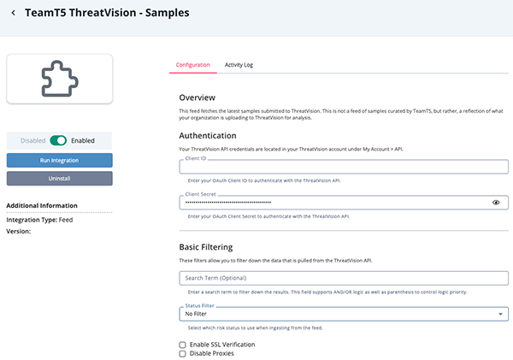Toggle the Disabled/Enabled integration switch

(58, 140)
